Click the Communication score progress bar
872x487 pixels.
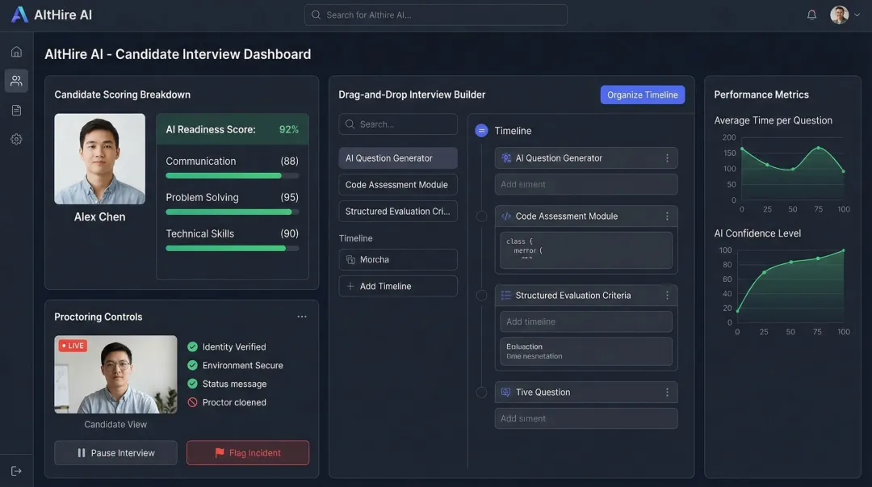tap(233, 176)
